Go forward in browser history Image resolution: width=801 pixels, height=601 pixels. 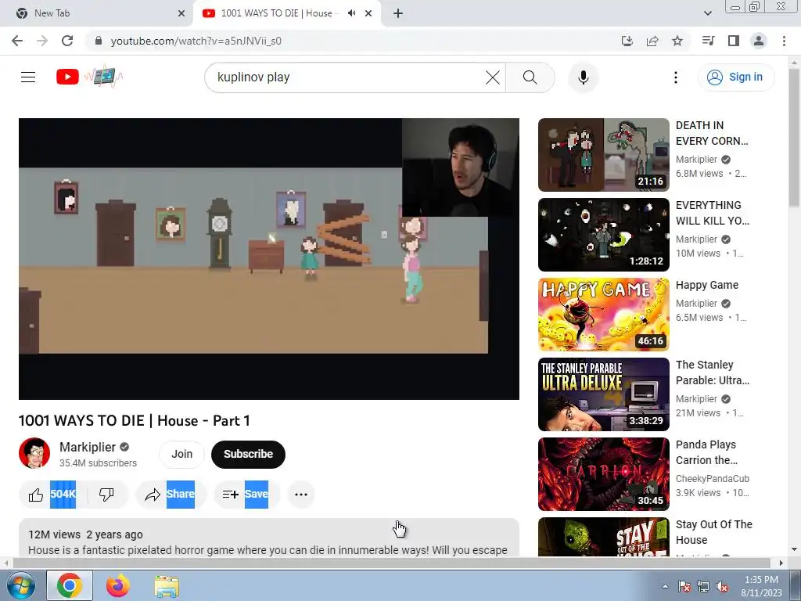[x=42, y=41]
